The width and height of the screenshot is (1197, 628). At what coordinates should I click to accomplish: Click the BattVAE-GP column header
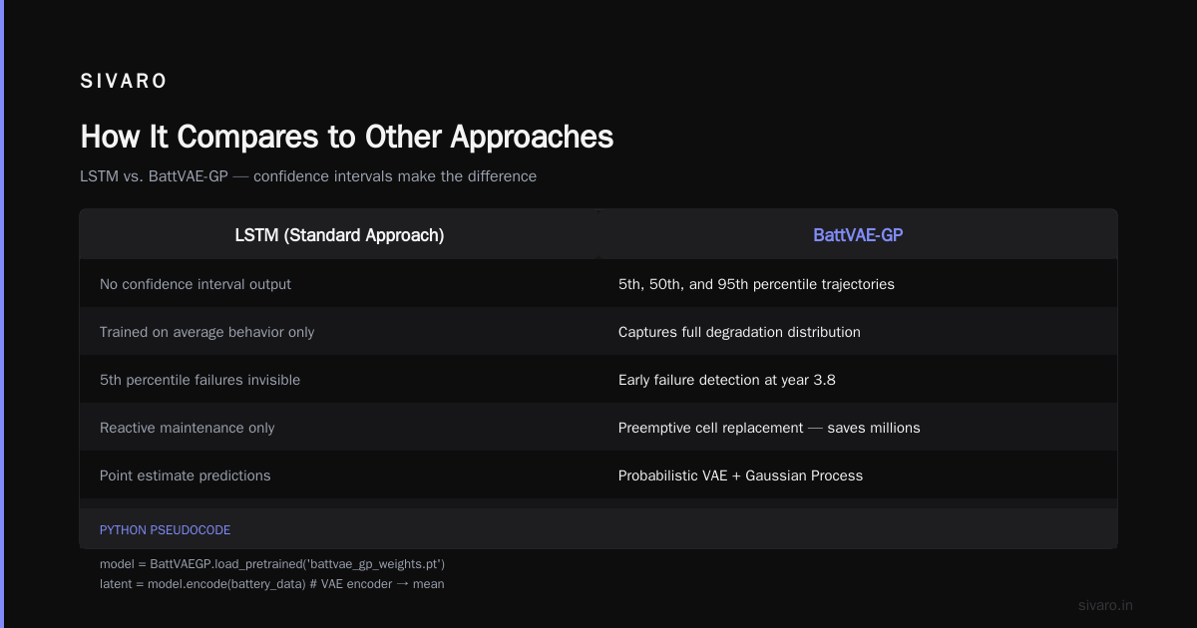(858, 235)
